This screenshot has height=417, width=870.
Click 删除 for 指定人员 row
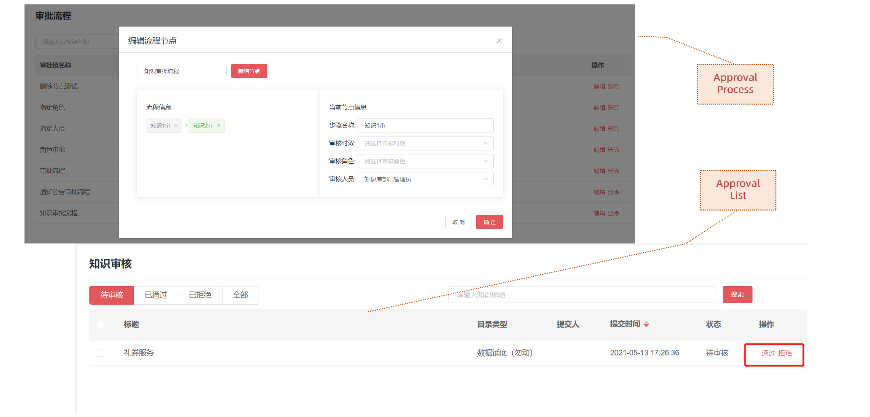[x=613, y=129]
